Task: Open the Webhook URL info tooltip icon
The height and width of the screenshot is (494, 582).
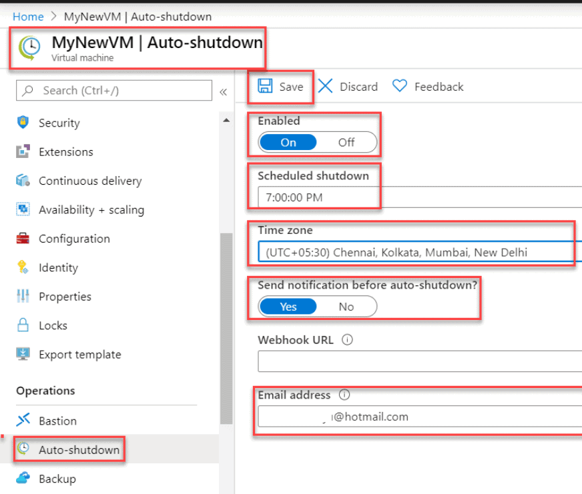Action: click(x=345, y=339)
